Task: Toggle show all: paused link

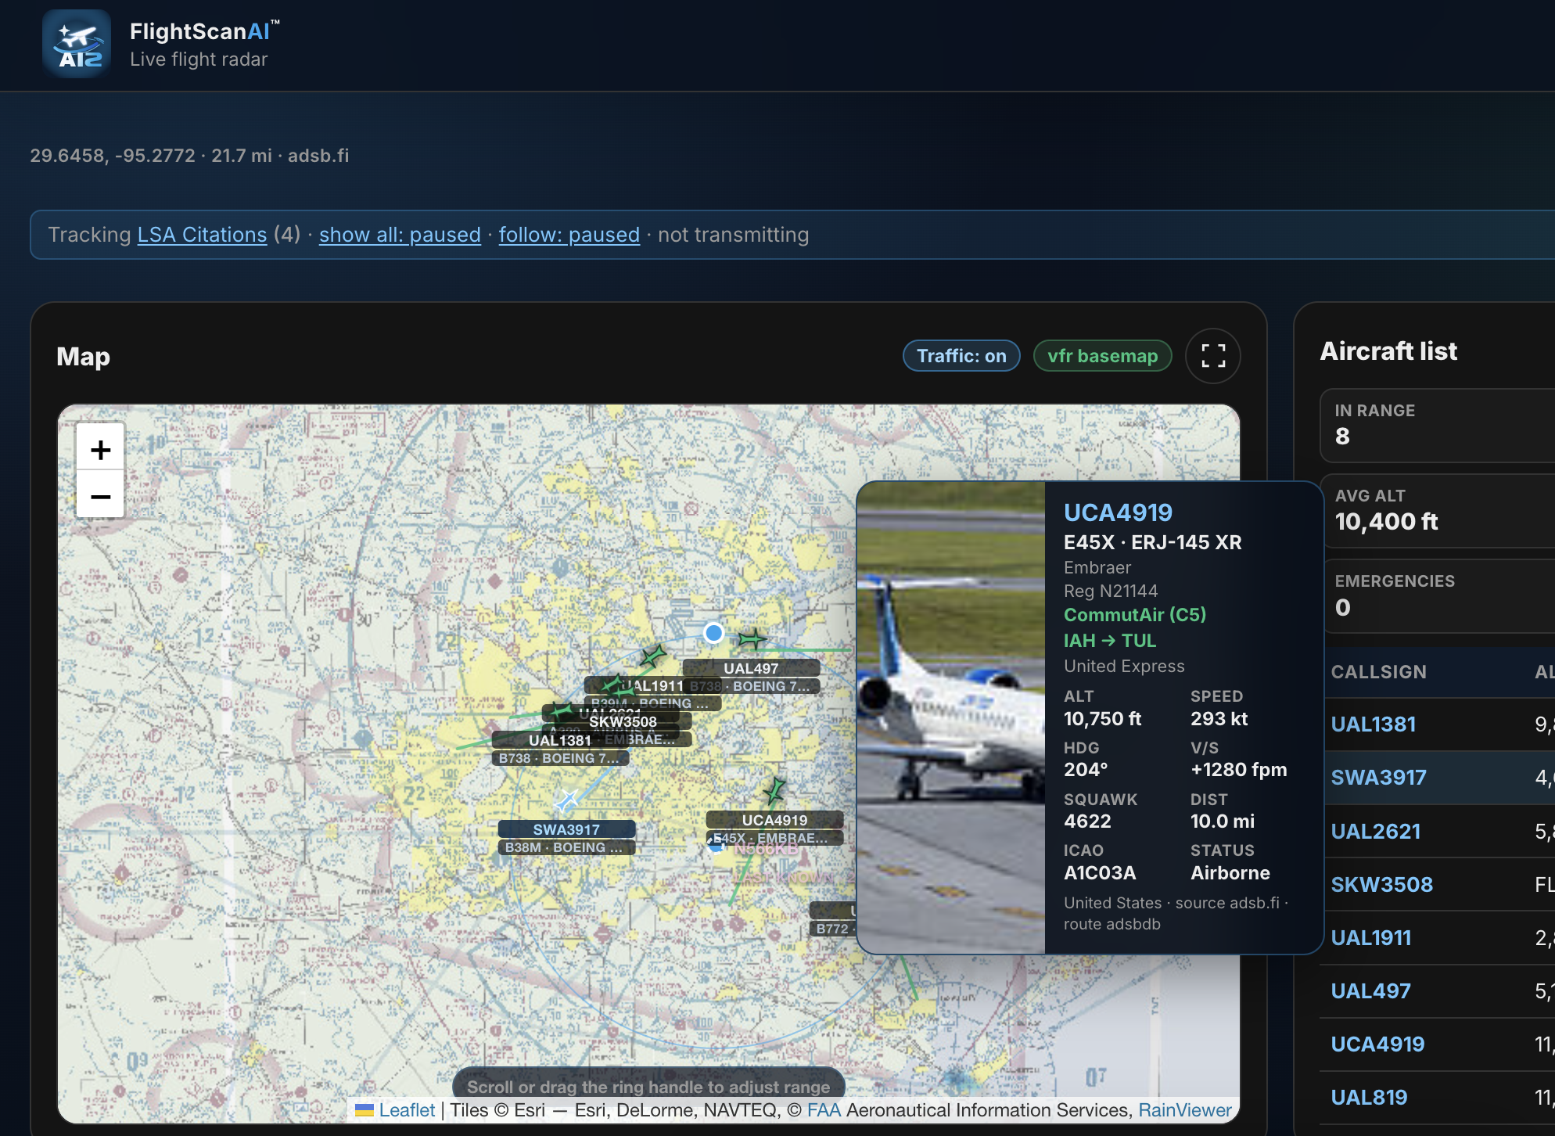Action: 400,235
